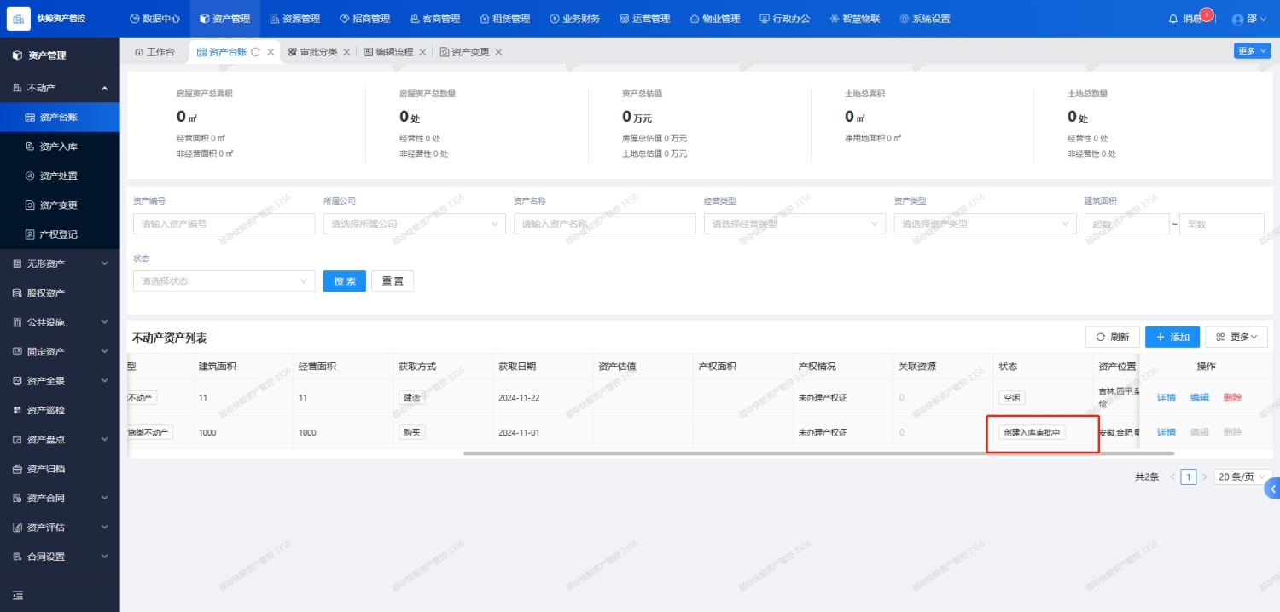The image size is (1280, 612).
Task: Switch to the 编辑流程 tab
Action: pyautogui.click(x=389, y=52)
